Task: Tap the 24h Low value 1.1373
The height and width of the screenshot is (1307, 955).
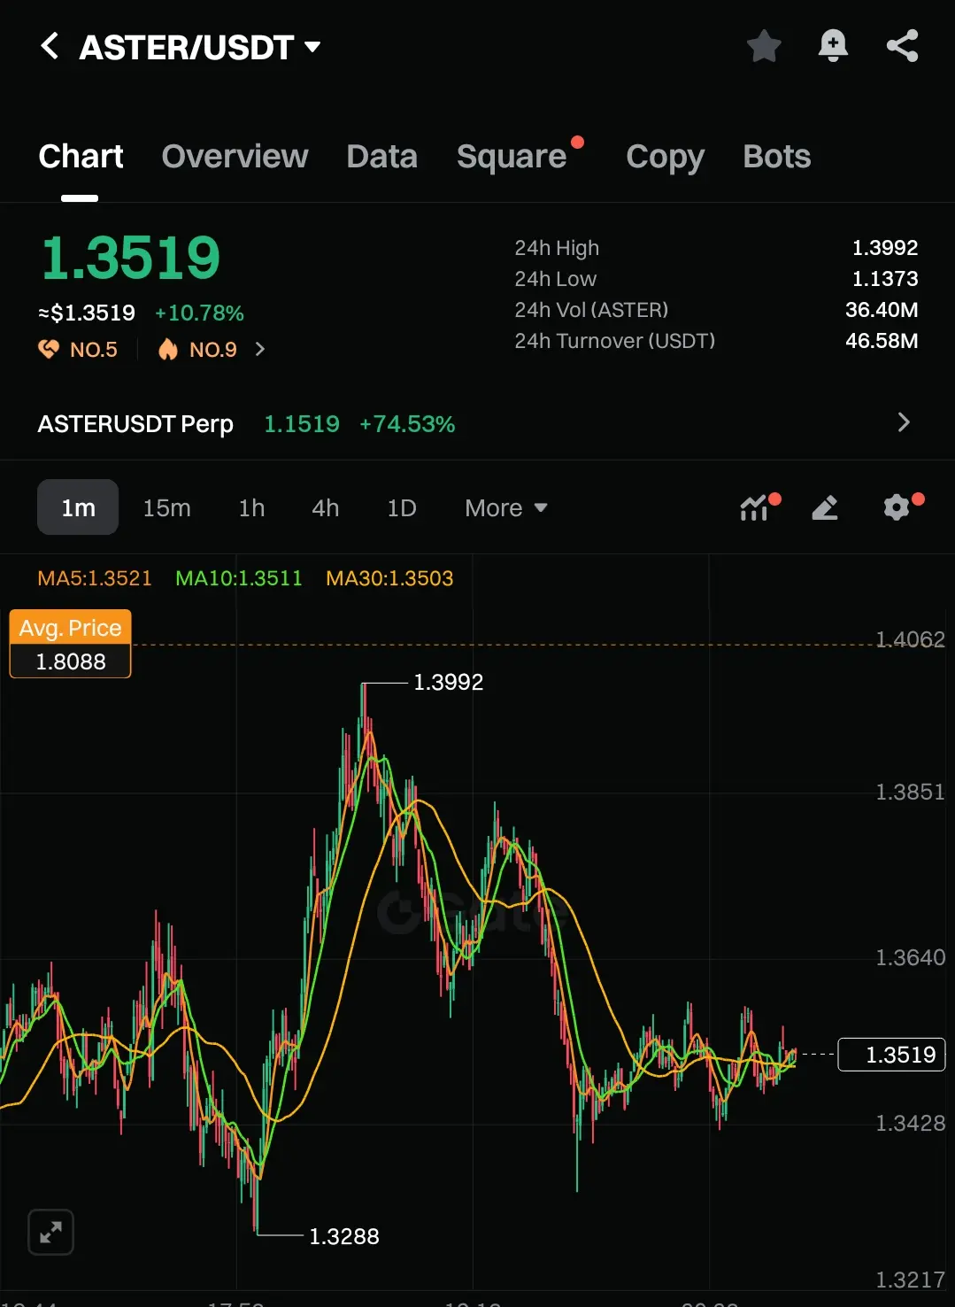Action: [x=884, y=279]
